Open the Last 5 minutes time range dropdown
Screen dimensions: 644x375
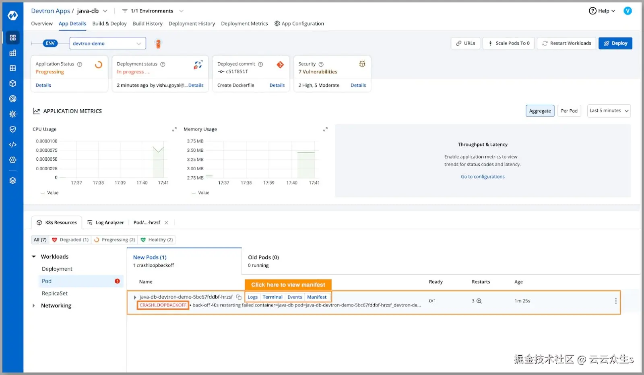coord(609,111)
